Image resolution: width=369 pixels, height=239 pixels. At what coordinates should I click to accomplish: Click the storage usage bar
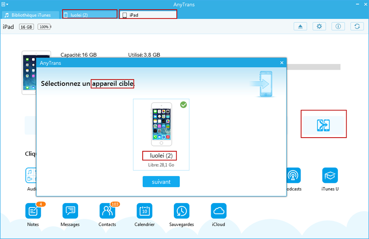(x=314, y=67)
